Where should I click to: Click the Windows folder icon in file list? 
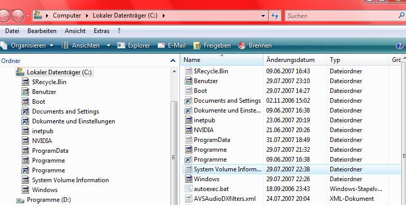(189, 179)
